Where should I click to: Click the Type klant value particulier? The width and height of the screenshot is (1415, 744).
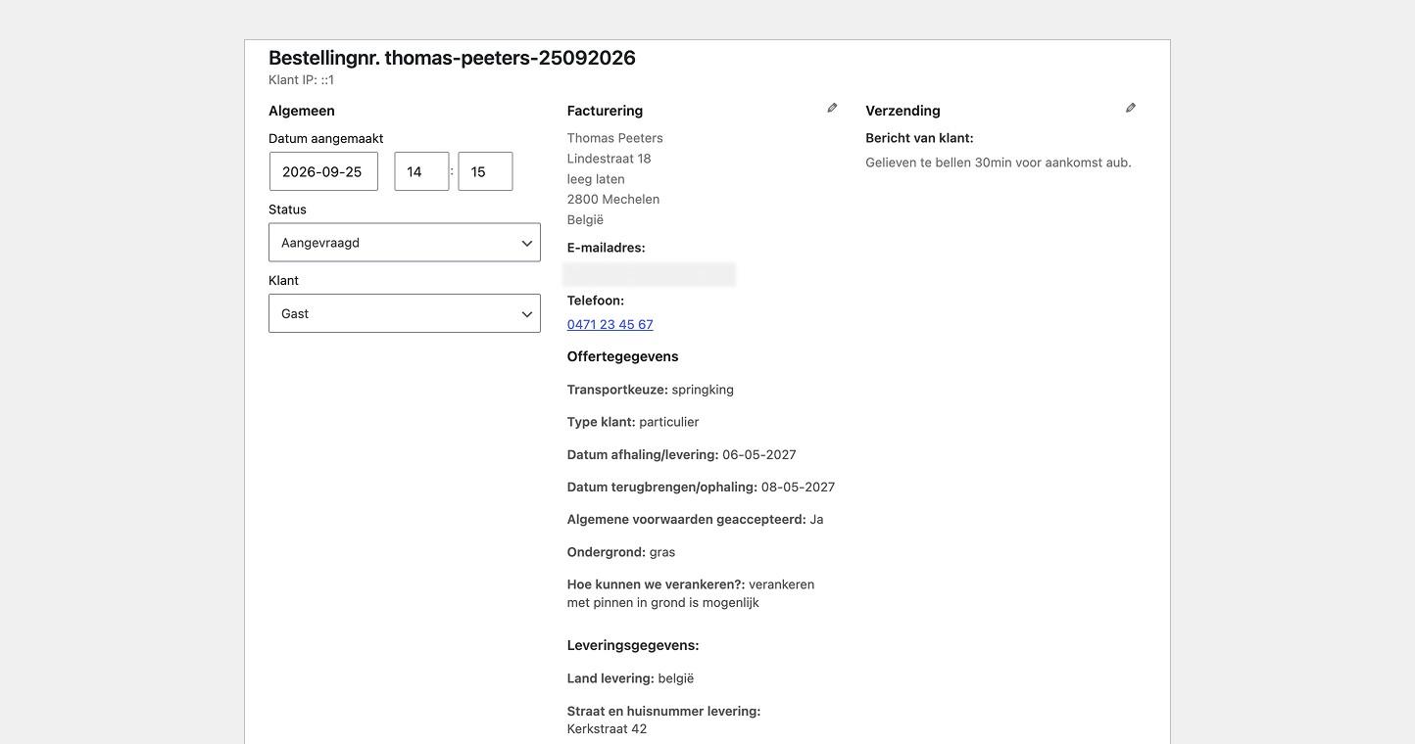tap(669, 422)
